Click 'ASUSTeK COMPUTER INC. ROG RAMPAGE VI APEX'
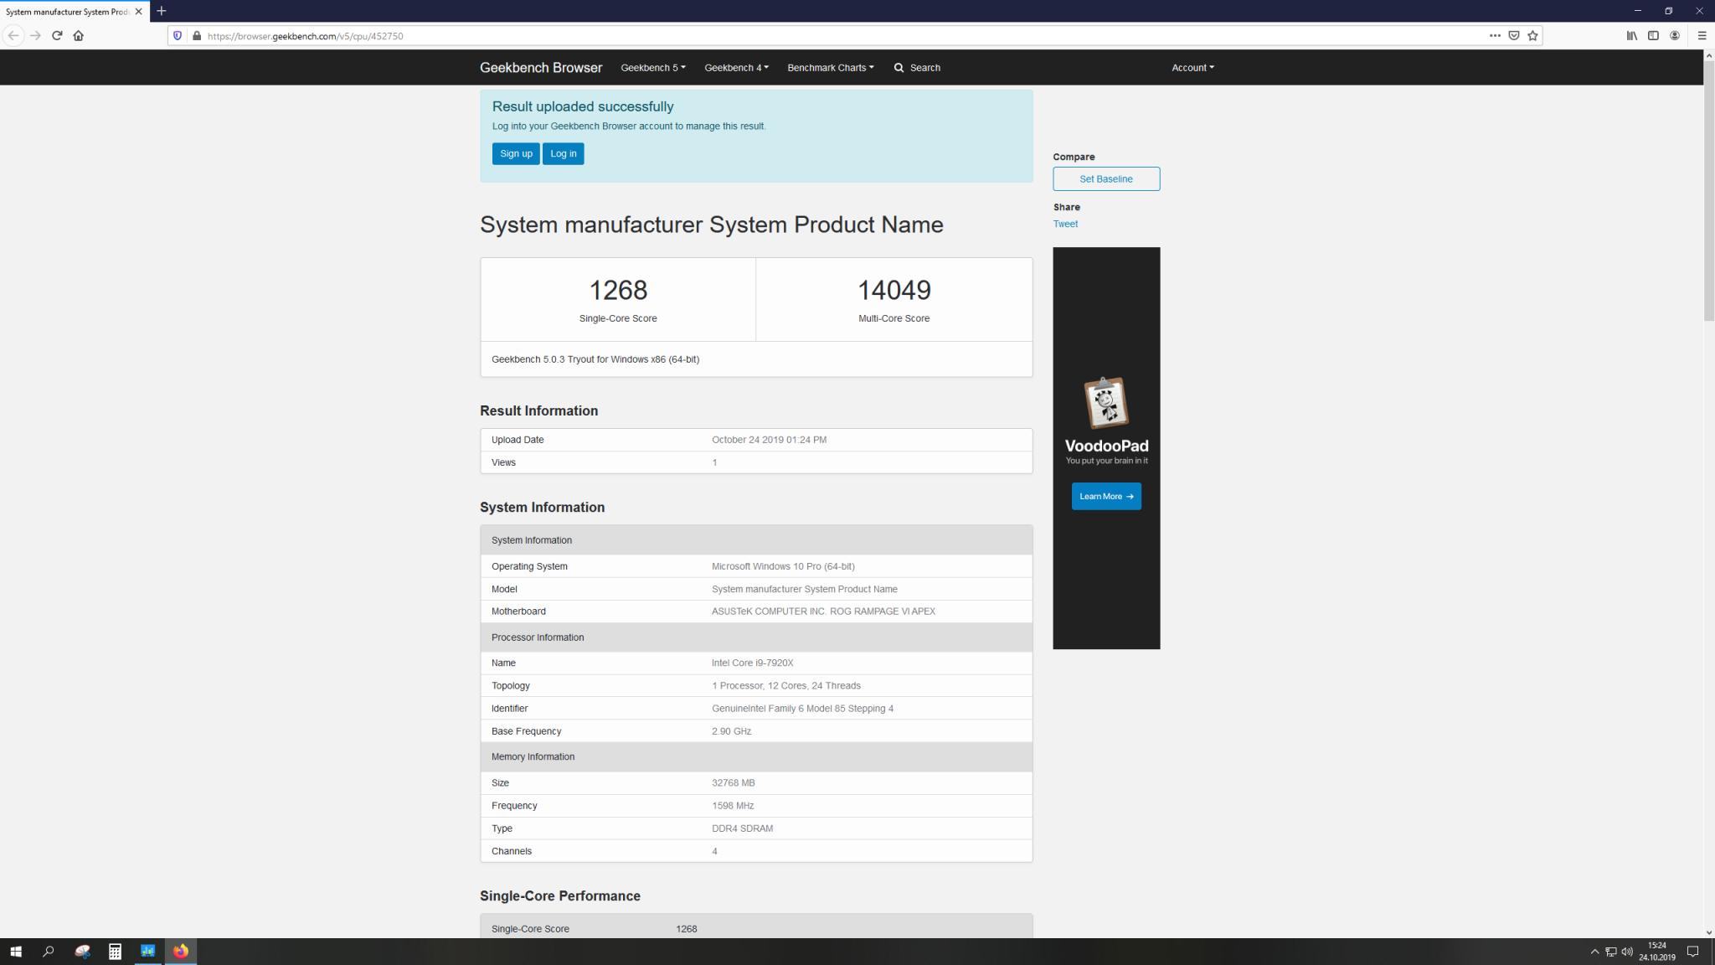 tap(823, 612)
